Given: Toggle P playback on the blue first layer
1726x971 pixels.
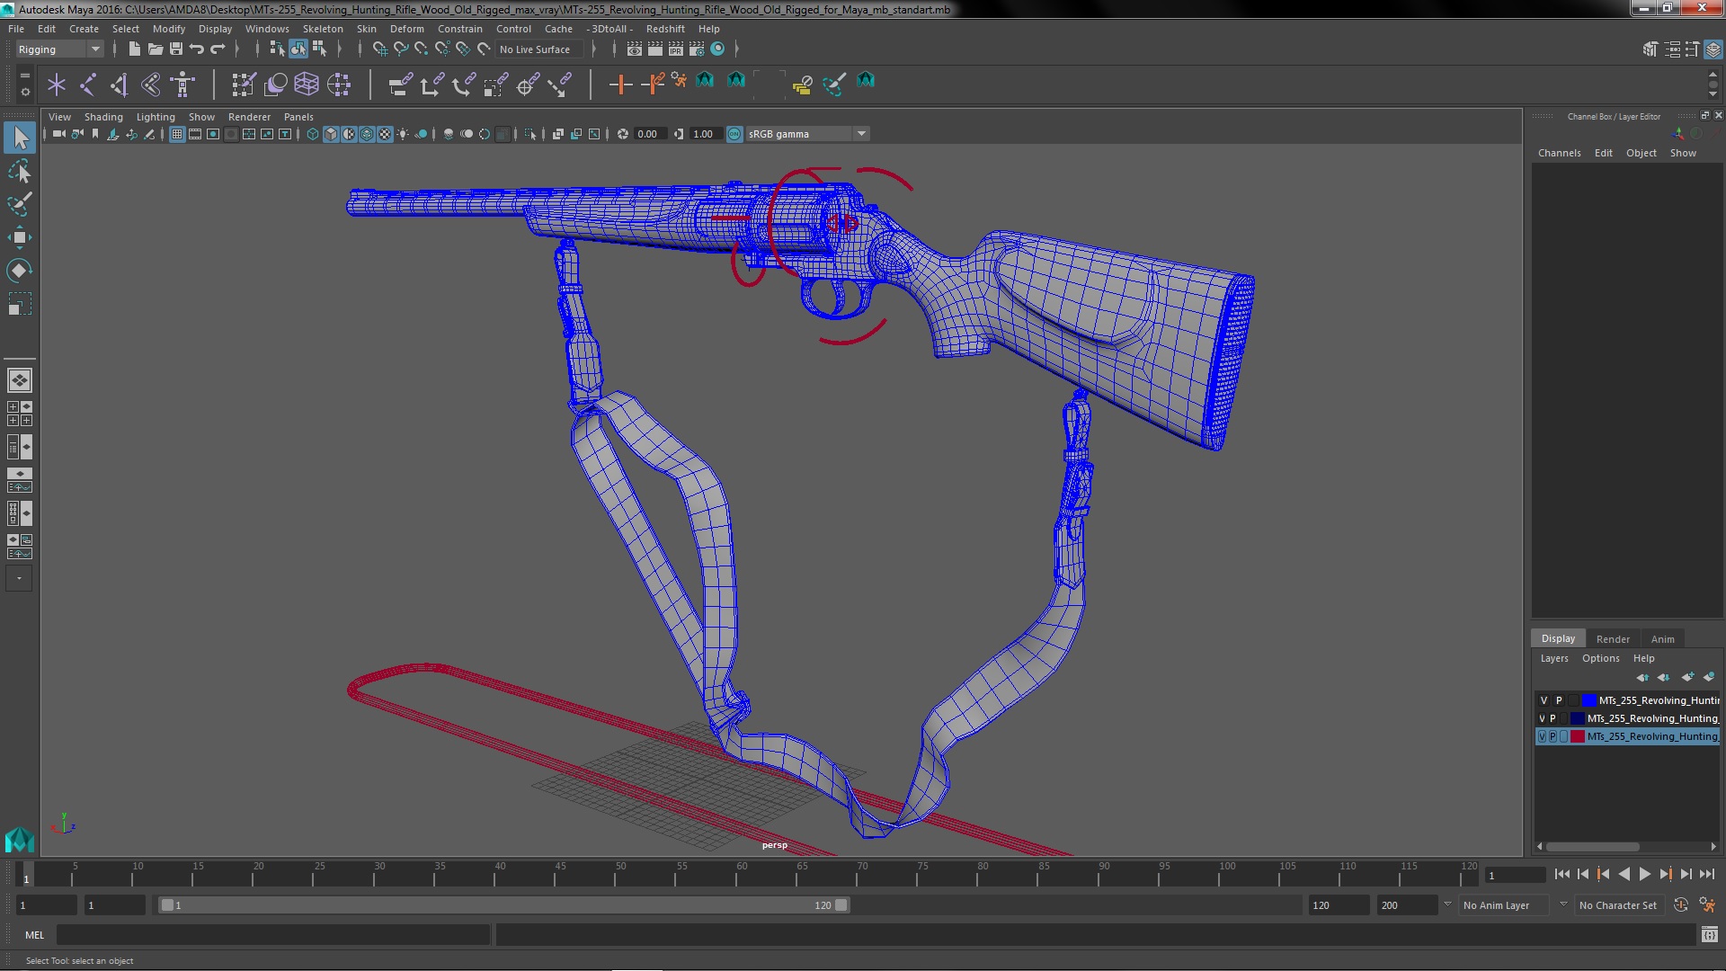Looking at the screenshot, I should 1559,700.
